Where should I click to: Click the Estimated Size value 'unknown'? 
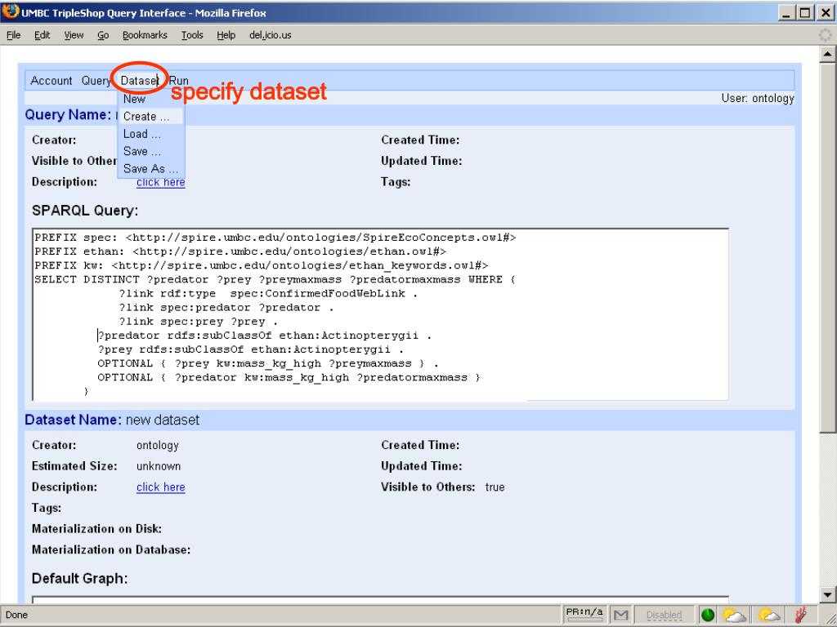pos(159,466)
